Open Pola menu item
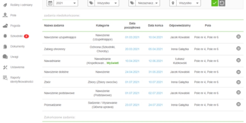Viewport: 246px width, 123px height. 13,15
